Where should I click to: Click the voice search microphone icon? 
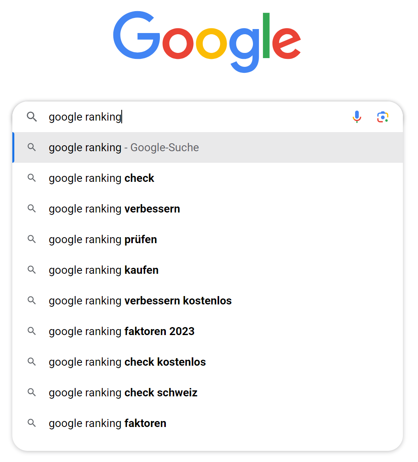click(357, 117)
